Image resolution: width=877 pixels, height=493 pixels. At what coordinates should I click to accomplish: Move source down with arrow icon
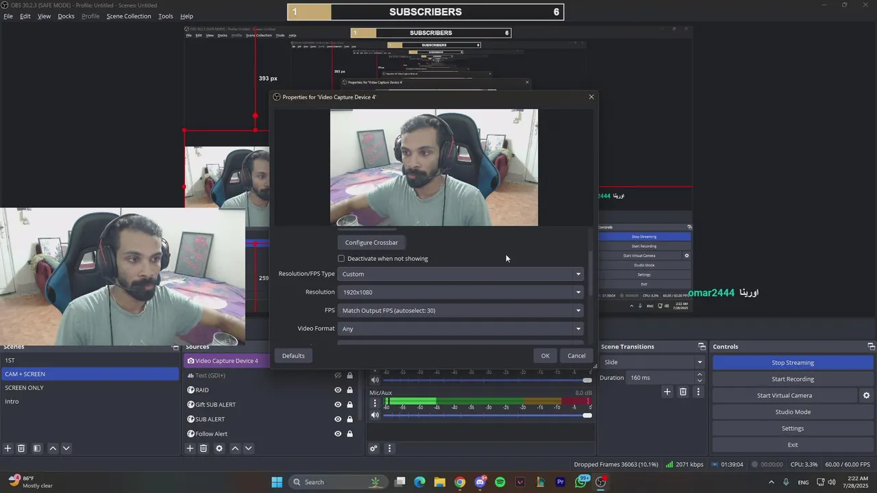coord(248,448)
